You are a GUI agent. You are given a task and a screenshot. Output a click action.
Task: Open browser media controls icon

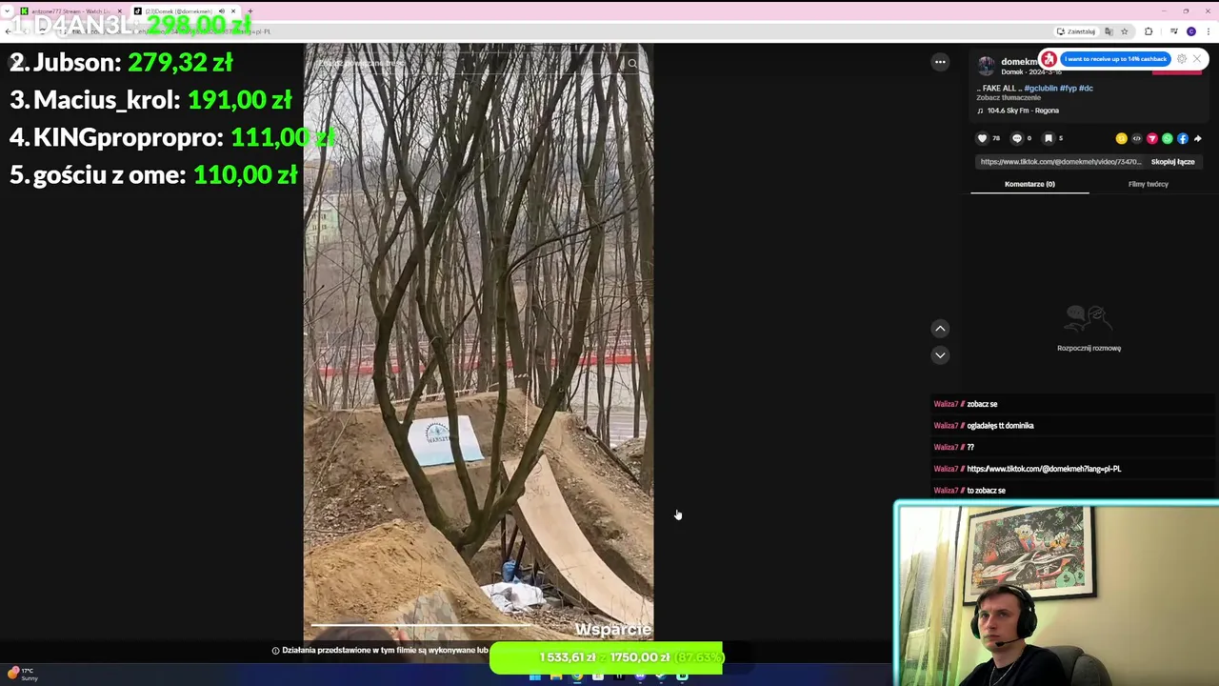[1173, 31]
